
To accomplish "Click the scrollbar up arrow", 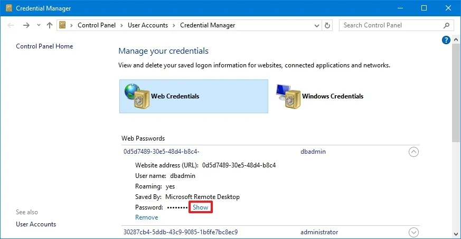I will tap(456, 39).
